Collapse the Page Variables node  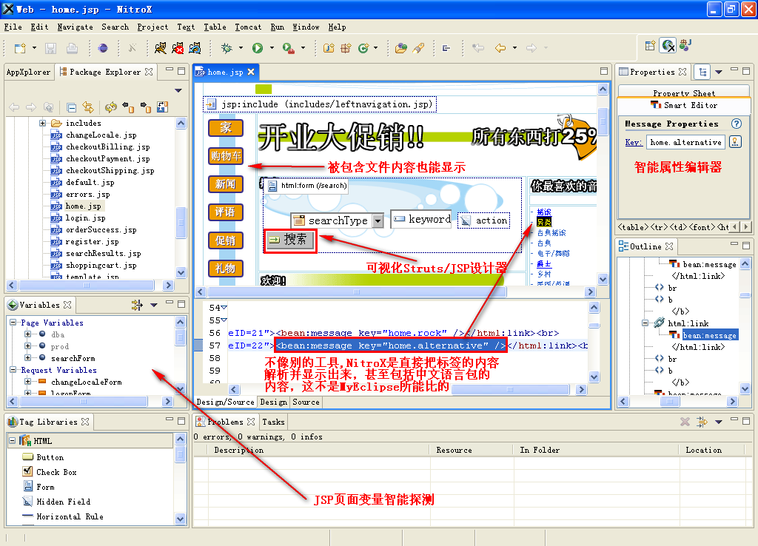13,323
